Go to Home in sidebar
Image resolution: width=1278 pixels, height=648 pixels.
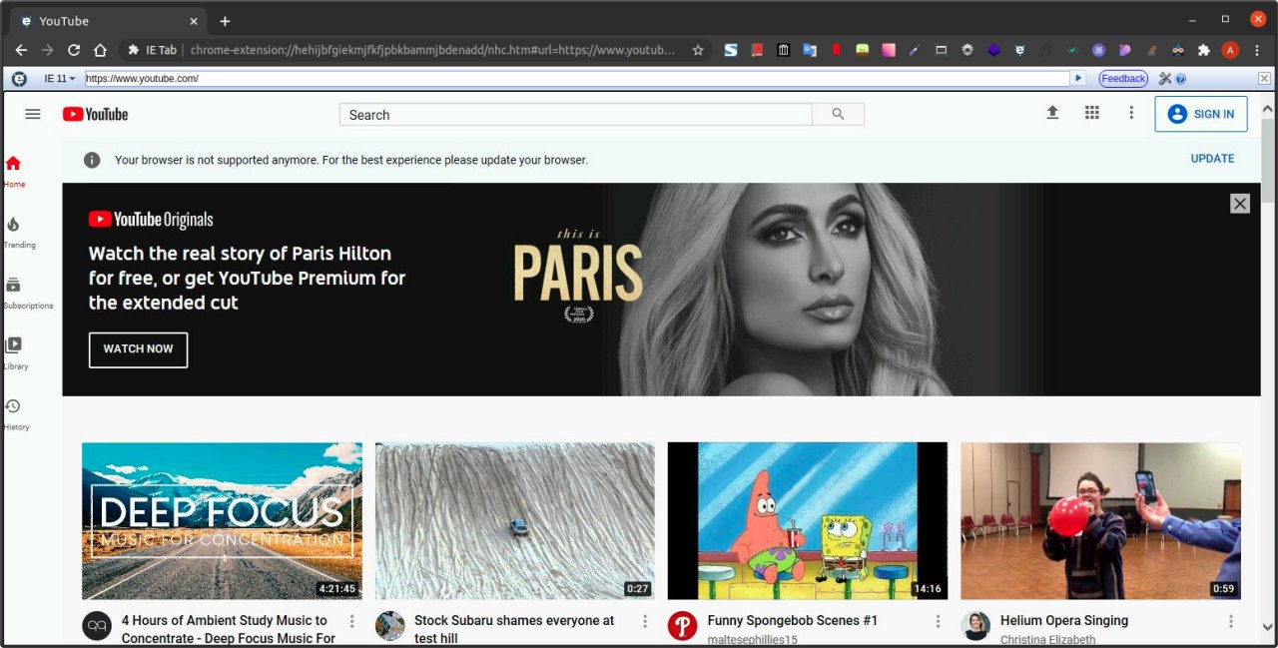pyautogui.click(x=14, y=172)
